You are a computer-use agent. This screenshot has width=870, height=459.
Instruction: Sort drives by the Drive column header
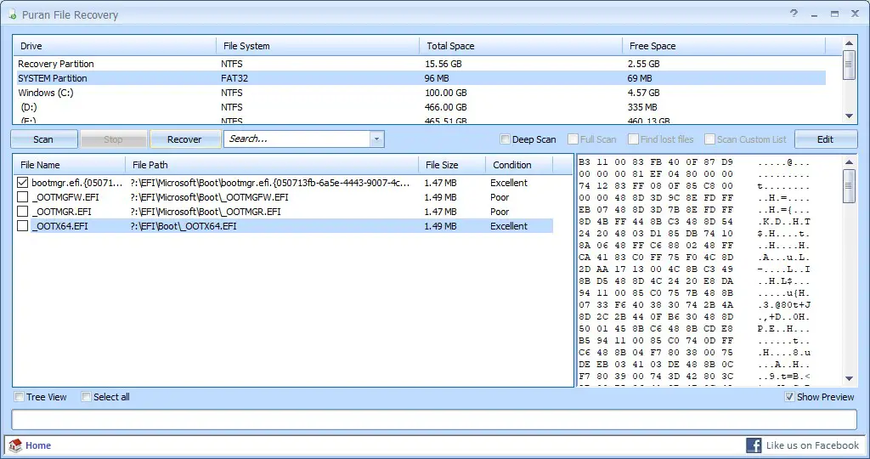[x=115, y=46]
